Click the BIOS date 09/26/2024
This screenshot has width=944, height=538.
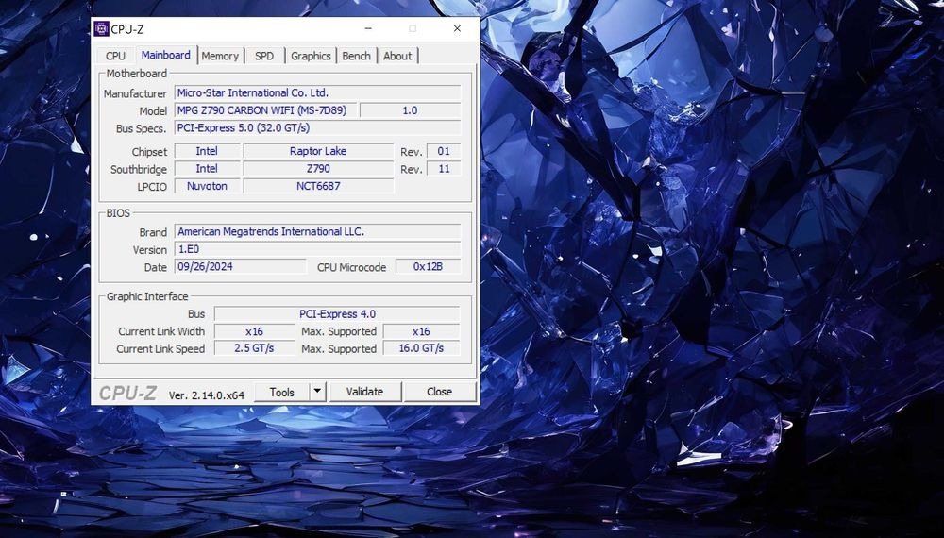240,266
